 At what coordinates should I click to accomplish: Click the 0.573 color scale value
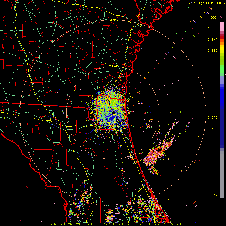213,118
